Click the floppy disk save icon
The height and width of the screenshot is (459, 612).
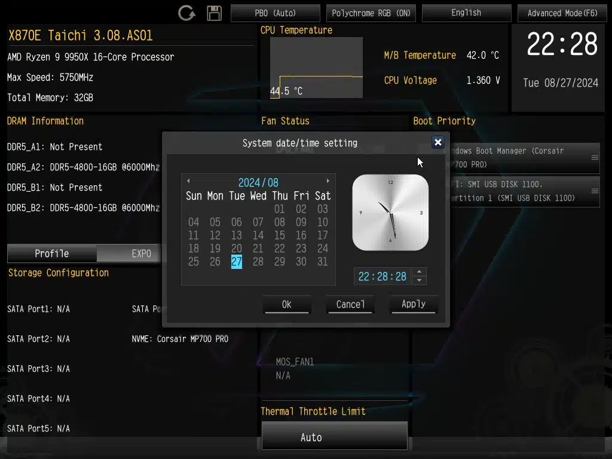214,13
